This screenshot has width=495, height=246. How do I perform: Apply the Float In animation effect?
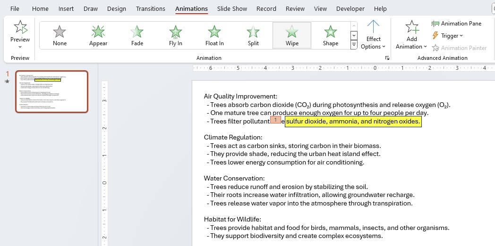[214, 36]
